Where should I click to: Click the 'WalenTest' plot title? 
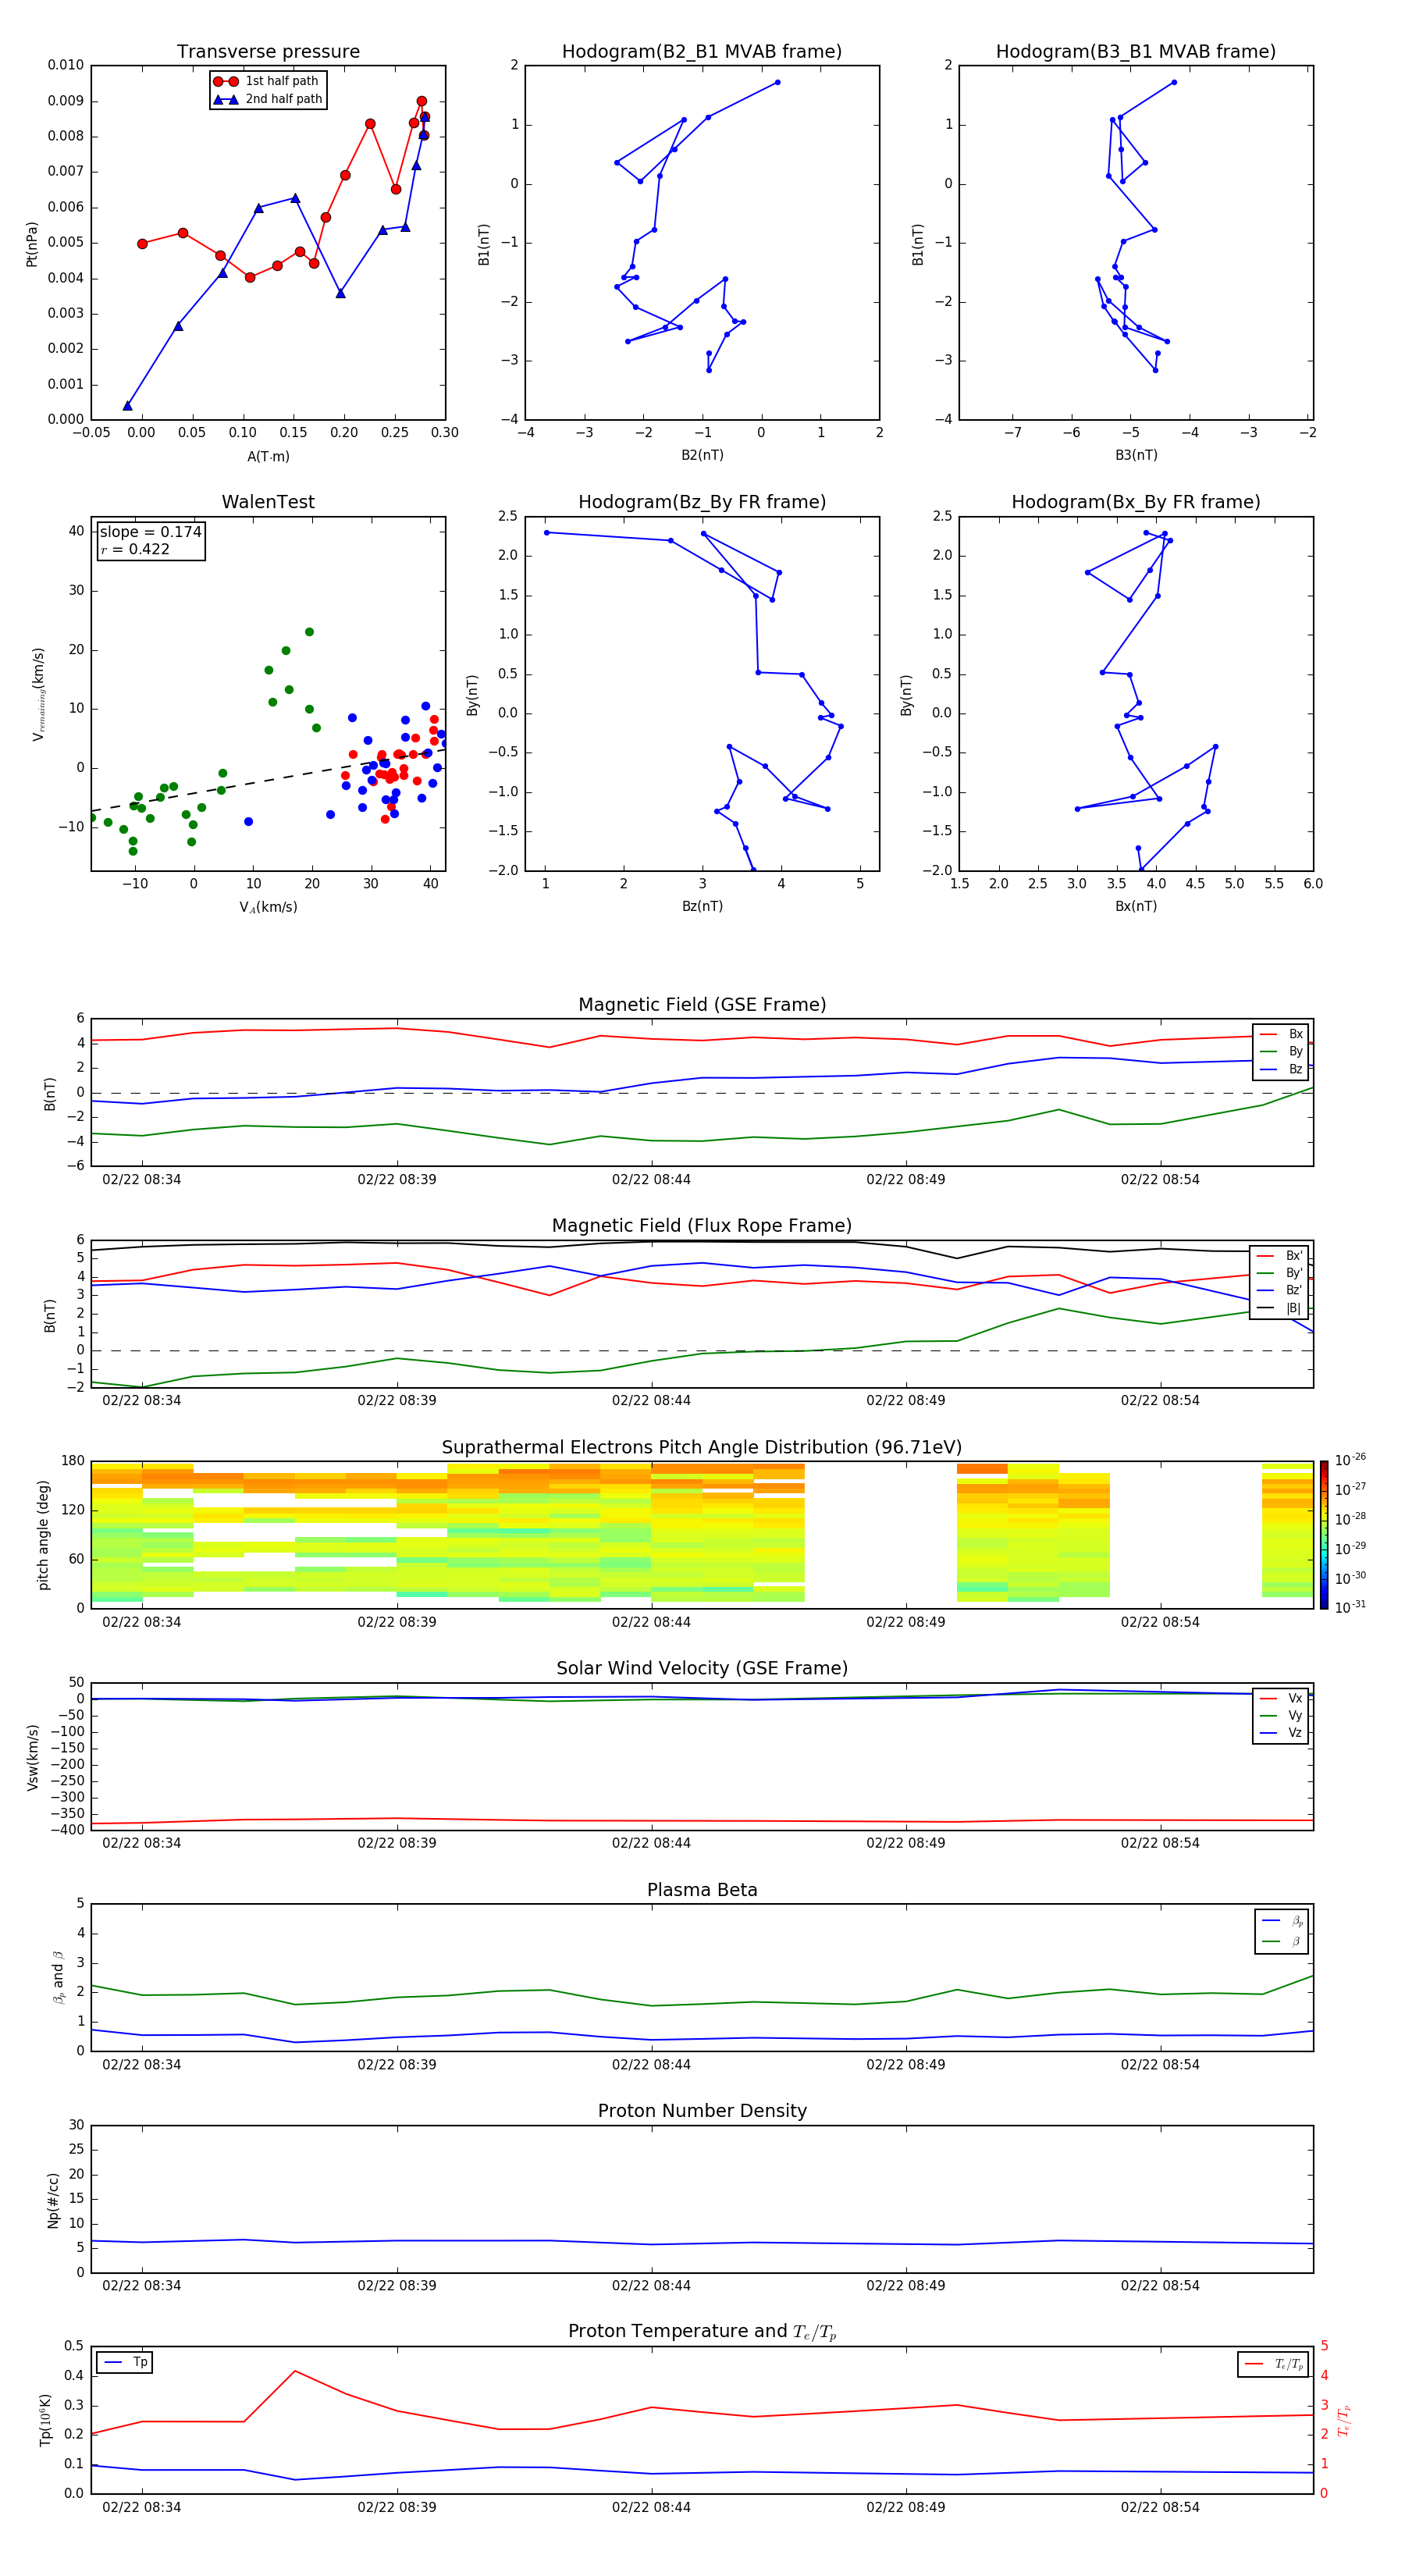pyautogui.click(x=268, y=502)
